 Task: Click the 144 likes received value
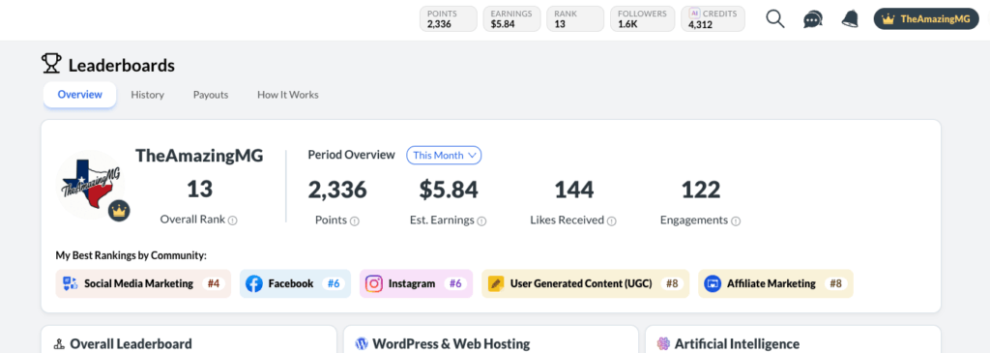574,190
